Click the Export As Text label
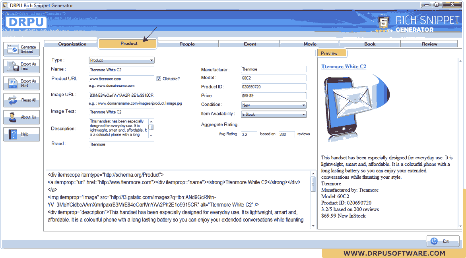The width and height of the screenshot is (466, 258). [x=28, y=66]
